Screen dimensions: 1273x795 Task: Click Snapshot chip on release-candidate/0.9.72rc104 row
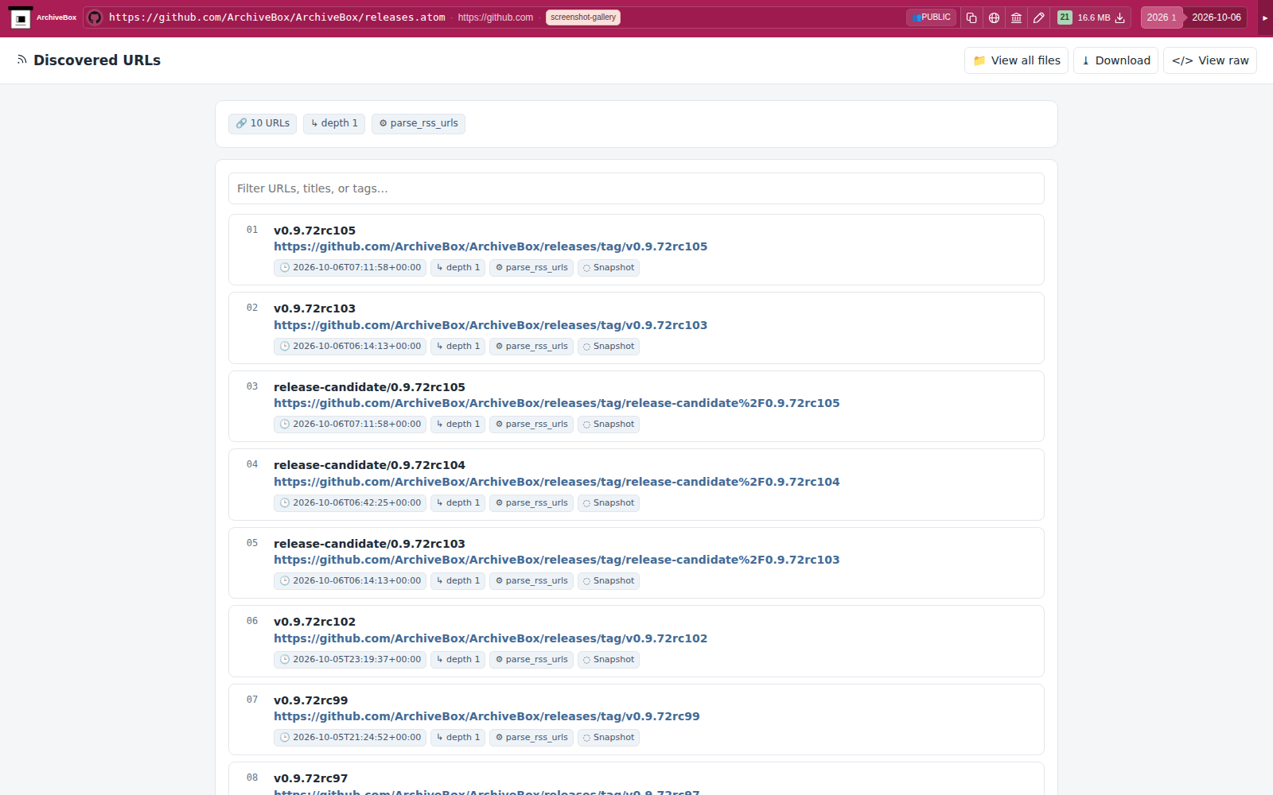[609, 503]
